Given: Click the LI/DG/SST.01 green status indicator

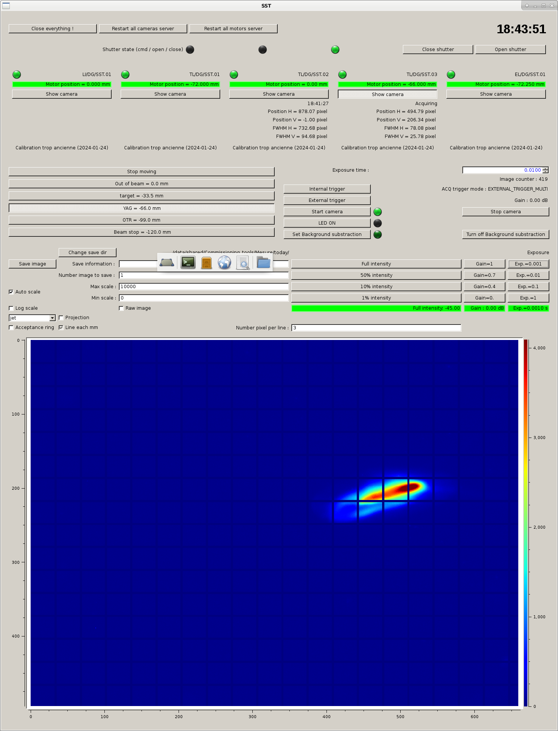Looking at the screenshot, I should (x=17, y=74).
